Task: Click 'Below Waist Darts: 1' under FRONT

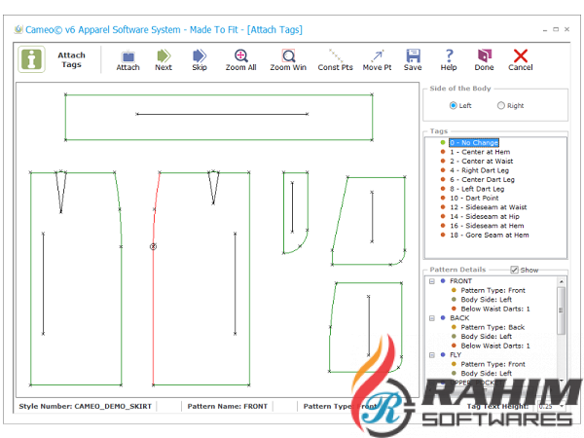Action: click(x=495, y=309)
